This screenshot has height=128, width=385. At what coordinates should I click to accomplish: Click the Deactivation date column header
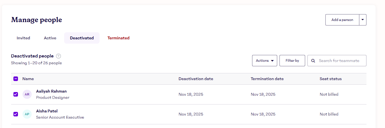click(196, 79)
